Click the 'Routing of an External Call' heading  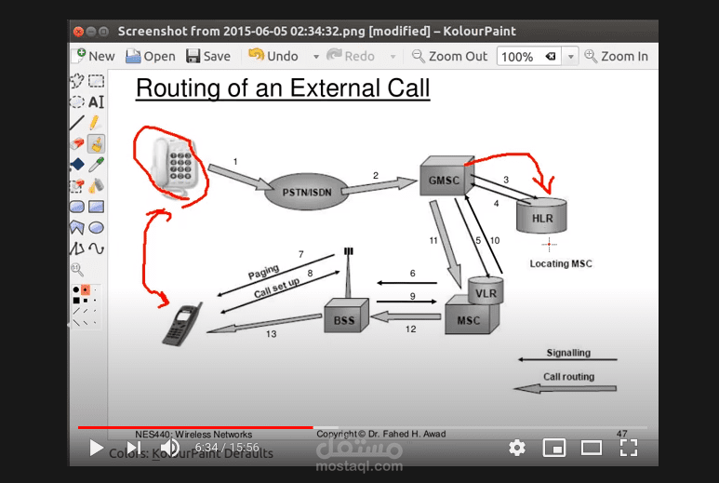click(283, 88)
